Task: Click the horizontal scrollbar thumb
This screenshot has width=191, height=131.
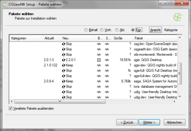Action: pyautogui.click(x=60, y=102)
